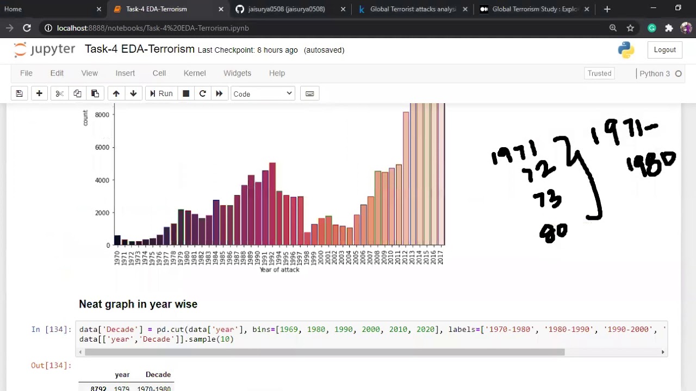Click the Trusted notebook indicator
This screenshot has width=696, height=391.
pyautogui.click(x=599, y=73)
